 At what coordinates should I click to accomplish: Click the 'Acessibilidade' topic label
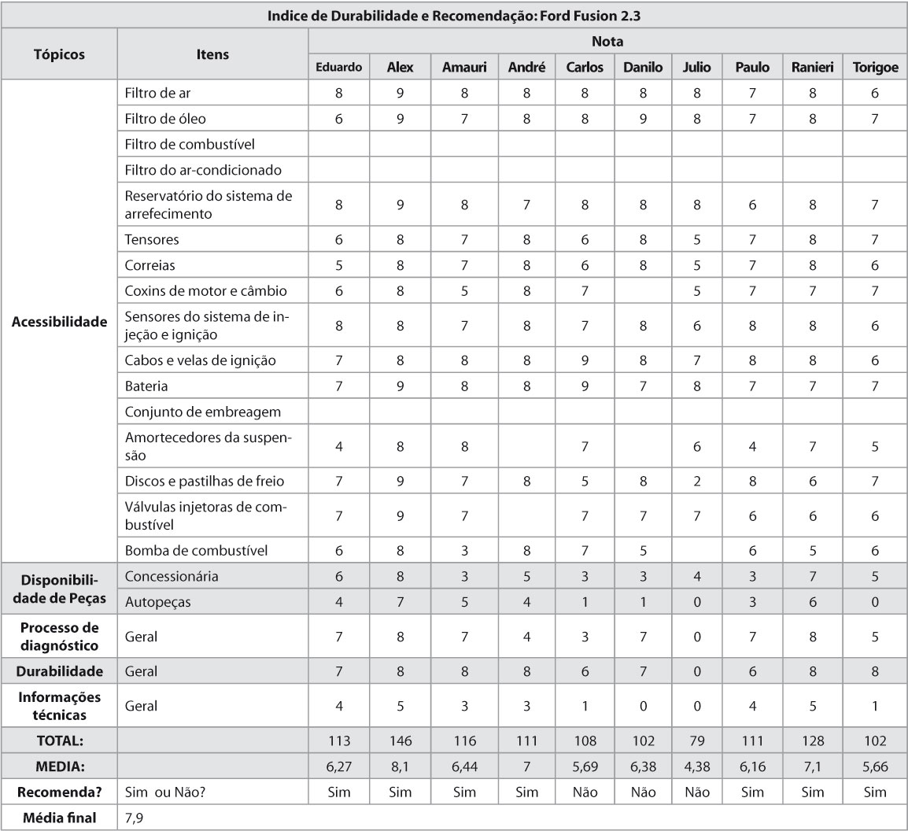(59, 322)
